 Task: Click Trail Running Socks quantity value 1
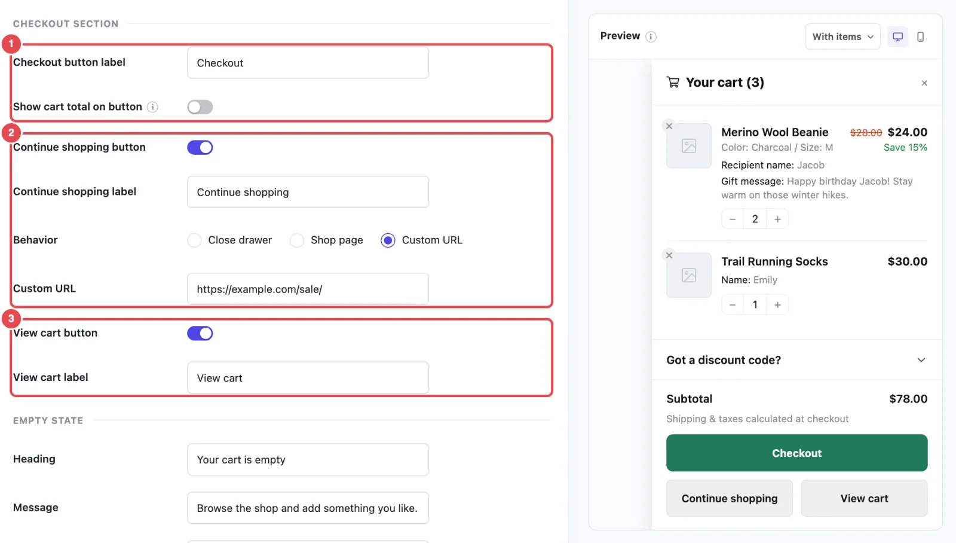point(755,305)
